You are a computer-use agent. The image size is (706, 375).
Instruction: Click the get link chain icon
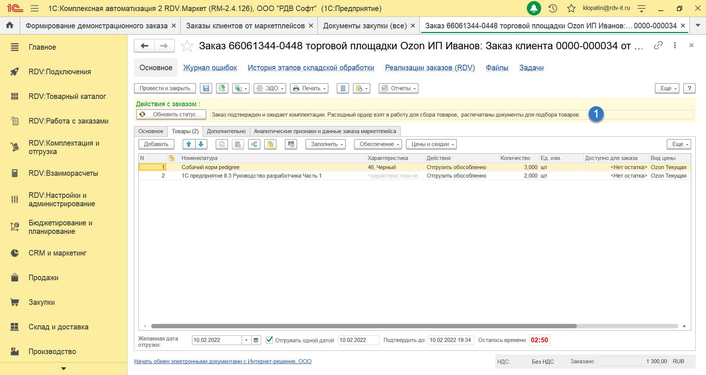[658, 45]
